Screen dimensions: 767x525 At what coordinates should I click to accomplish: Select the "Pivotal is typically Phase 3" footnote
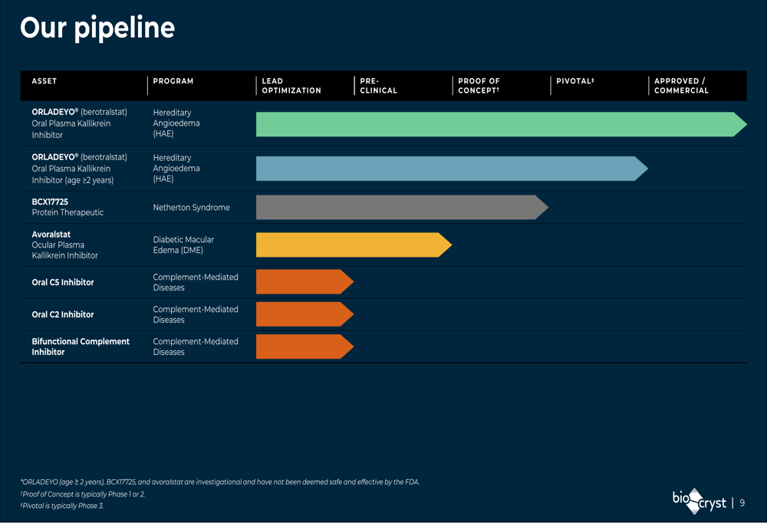(x=62, y=506)
